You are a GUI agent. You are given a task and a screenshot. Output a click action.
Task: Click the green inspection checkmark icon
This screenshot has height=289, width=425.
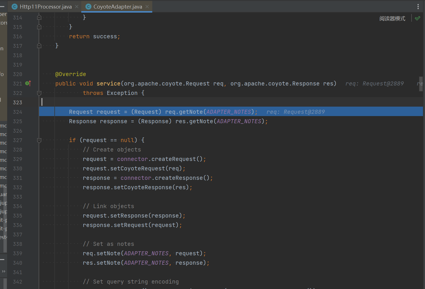pos(418,18)
